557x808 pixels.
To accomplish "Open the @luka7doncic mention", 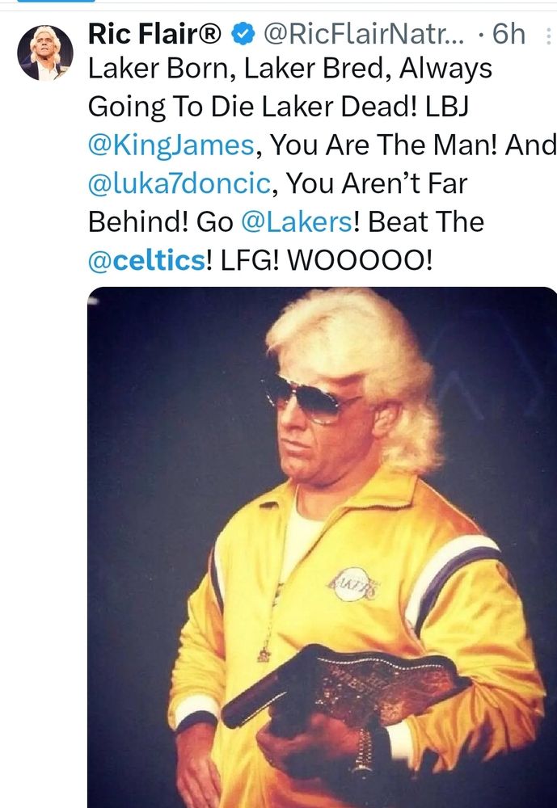I will [179, 183].
